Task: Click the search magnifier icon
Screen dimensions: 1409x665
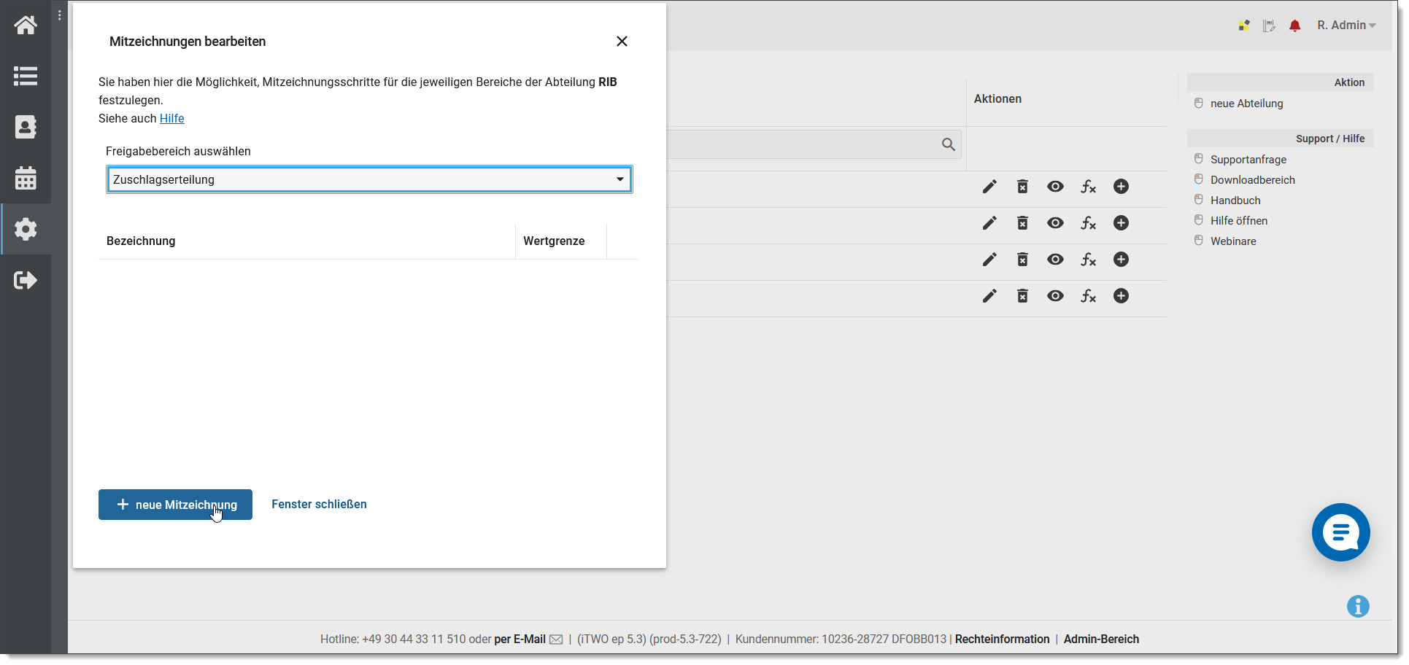Action: coord(949,144)
